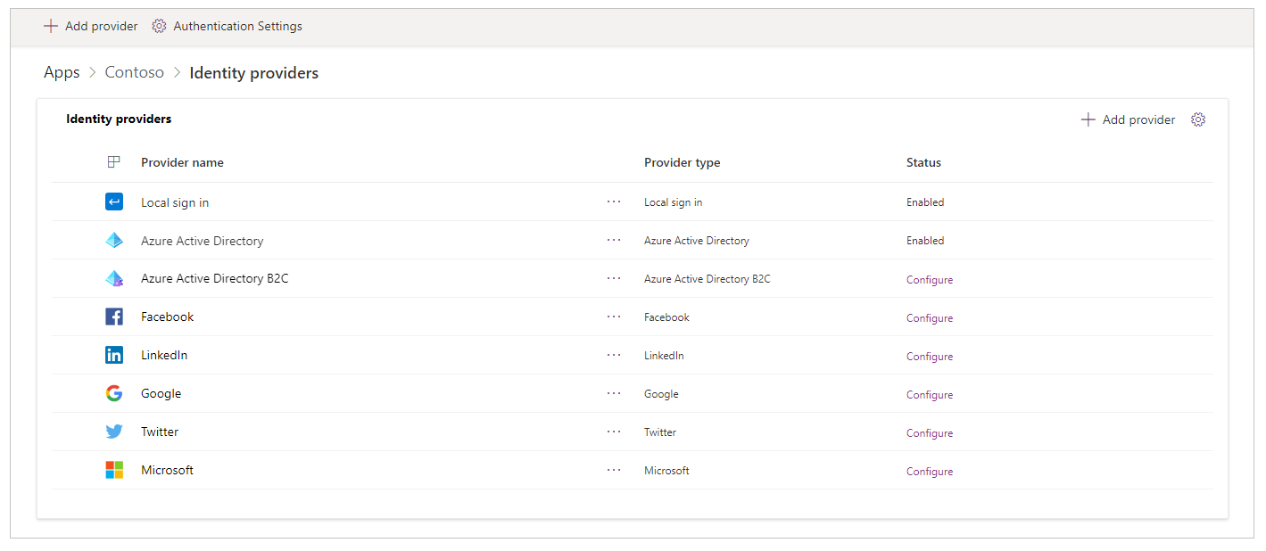
Task: Click the Local sign in icon
Action: [x=114, y=202]
